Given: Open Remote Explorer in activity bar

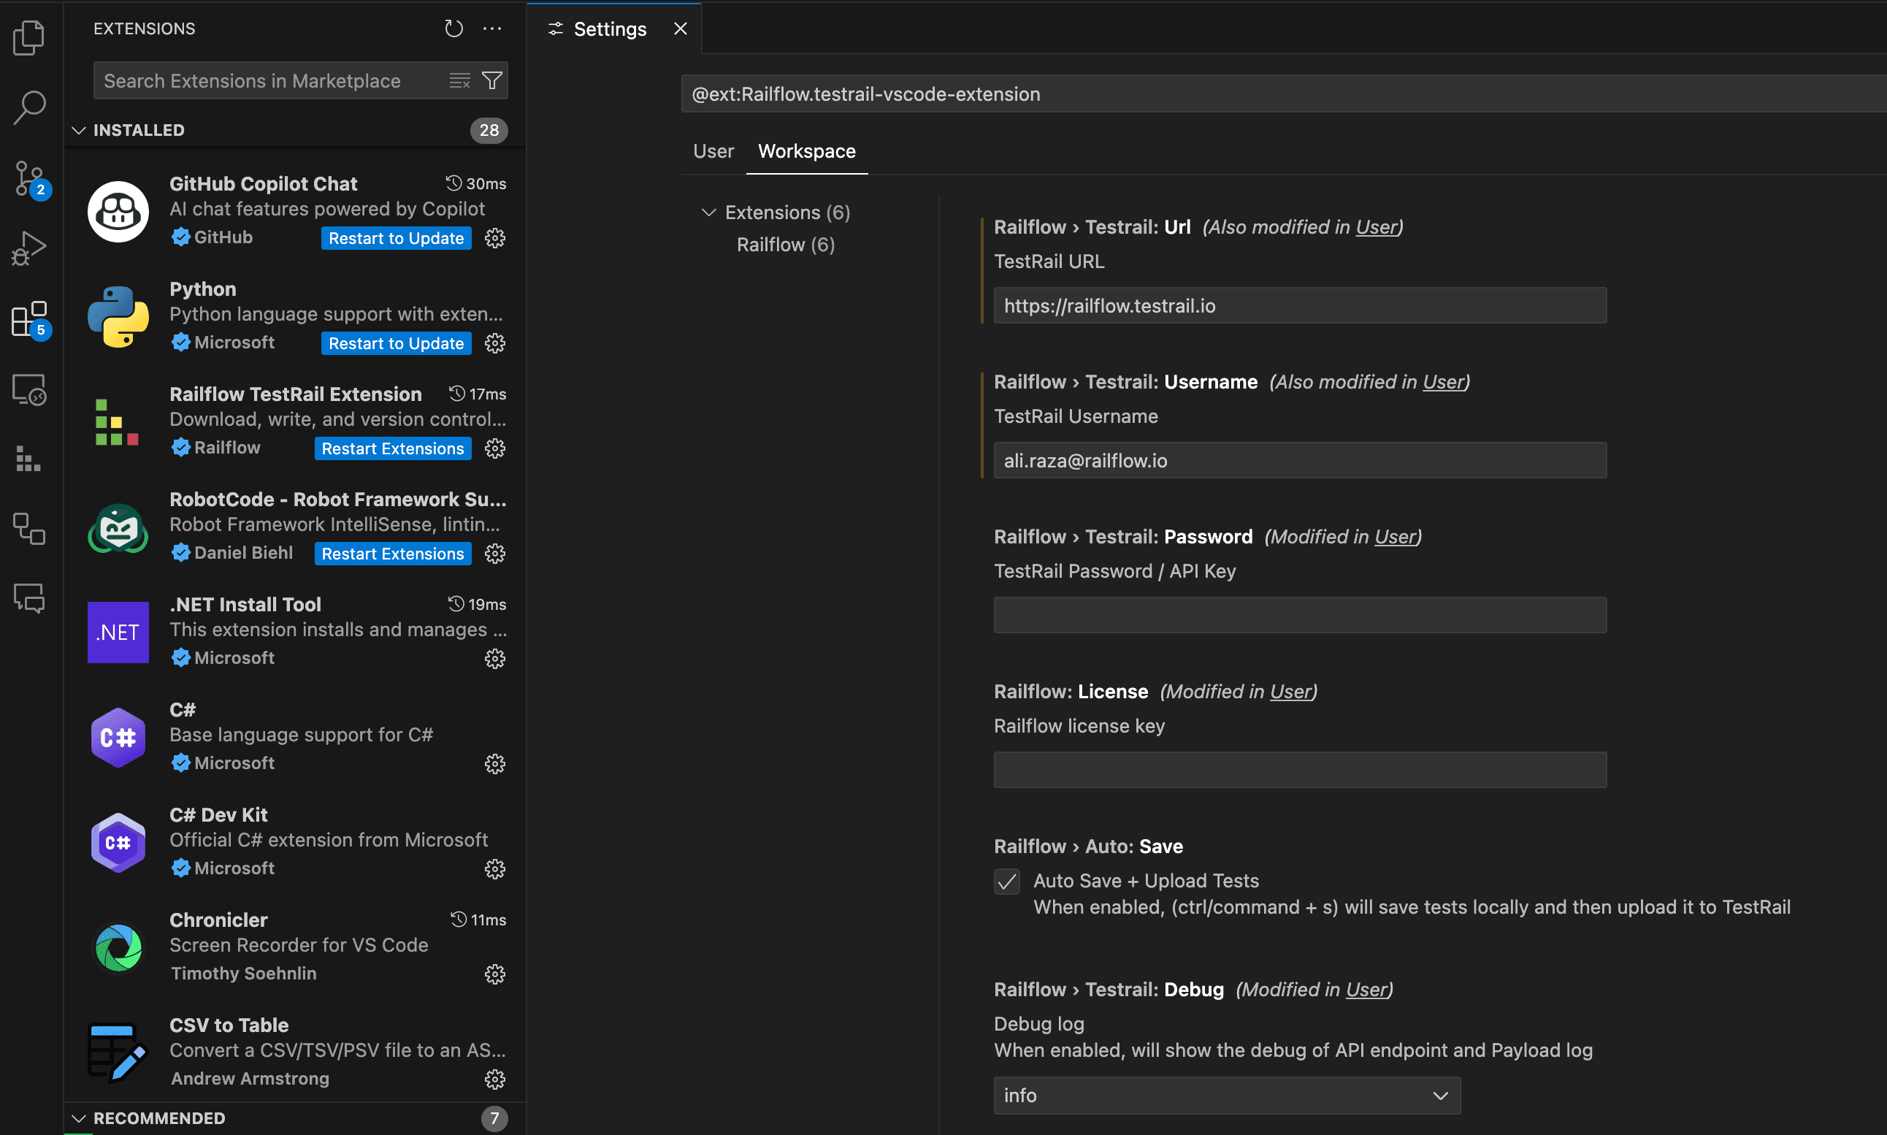Looking at the screenshot, I should coord(29,389).
